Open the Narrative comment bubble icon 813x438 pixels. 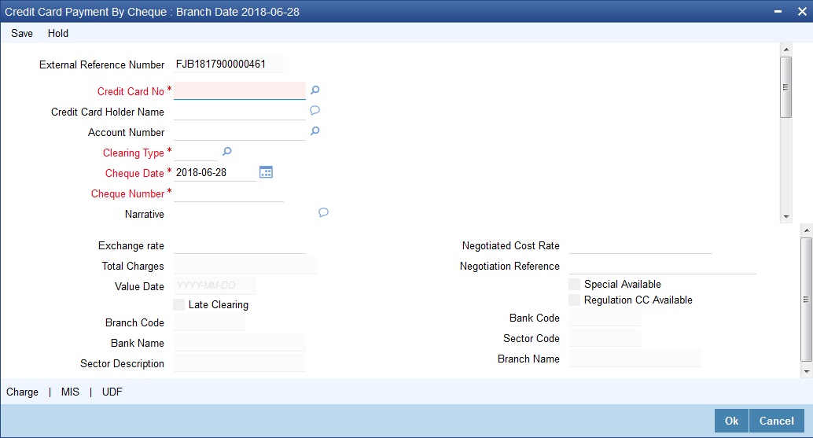(x=323, y=212)
